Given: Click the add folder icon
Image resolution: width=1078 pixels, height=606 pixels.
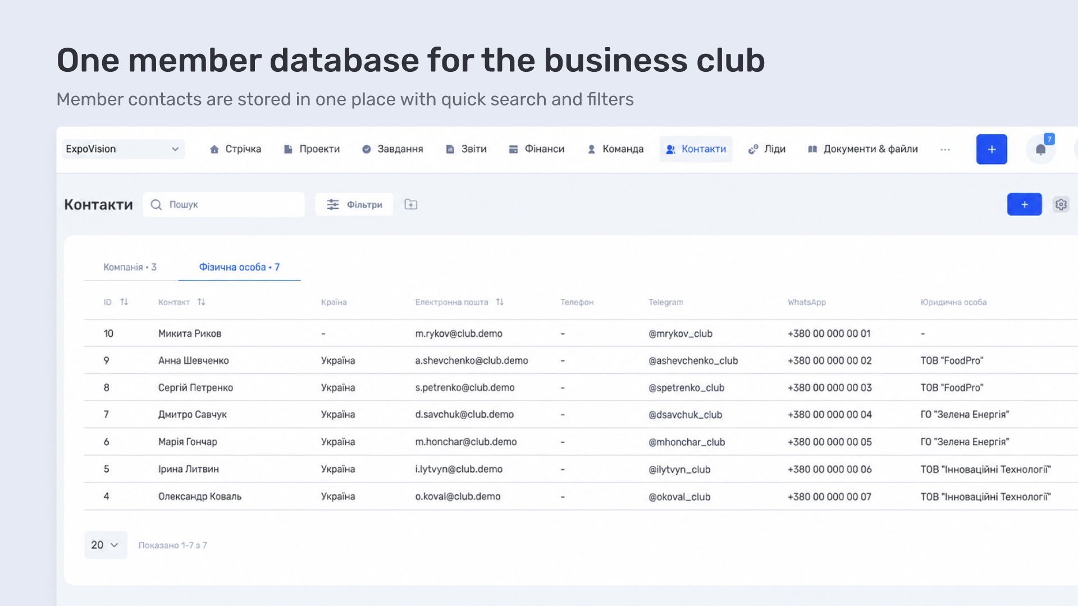Looking at the screenshot, I should point(411,205).
